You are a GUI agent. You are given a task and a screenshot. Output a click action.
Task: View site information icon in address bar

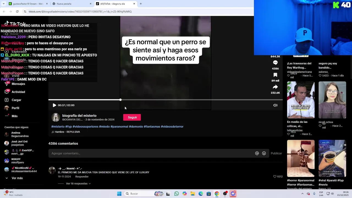pyautogui.click(x=25, y=12)
